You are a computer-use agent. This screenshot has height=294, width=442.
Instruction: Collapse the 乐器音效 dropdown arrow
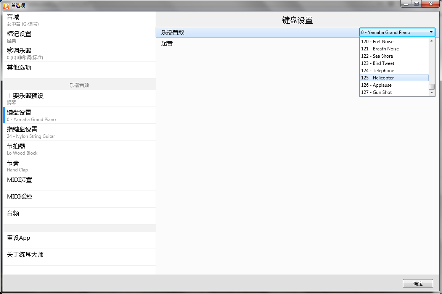click(431, 32)
